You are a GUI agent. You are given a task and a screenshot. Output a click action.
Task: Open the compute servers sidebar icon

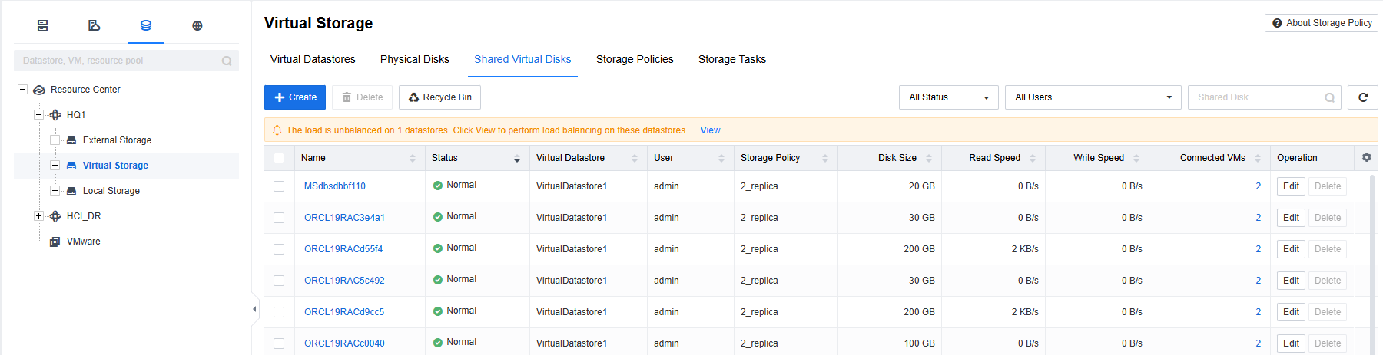tap(43, 26)
